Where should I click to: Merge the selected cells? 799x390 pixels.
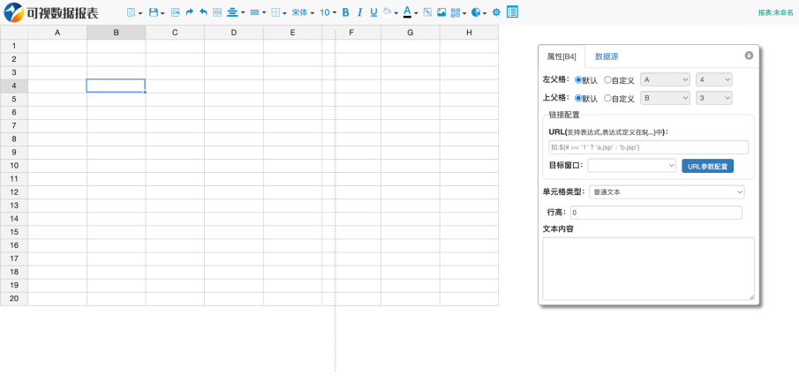click(217, 12)
